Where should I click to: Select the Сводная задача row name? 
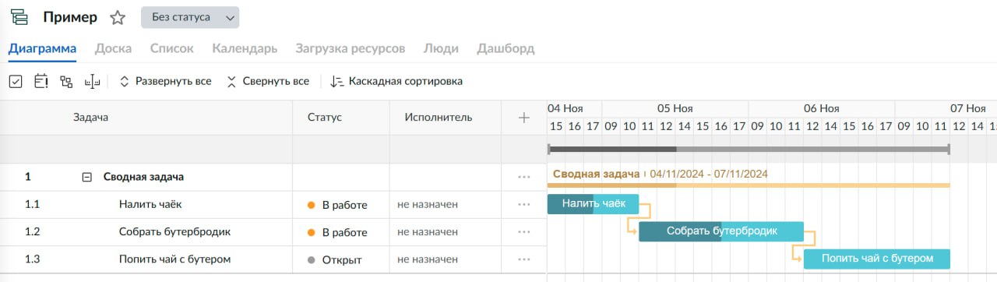coord(143,177)
